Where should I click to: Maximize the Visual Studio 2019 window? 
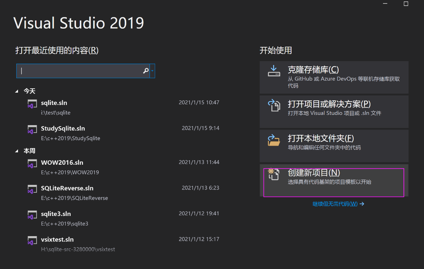(406, 4)
